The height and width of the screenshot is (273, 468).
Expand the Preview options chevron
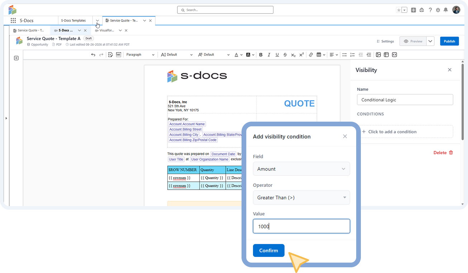(430, 41)
